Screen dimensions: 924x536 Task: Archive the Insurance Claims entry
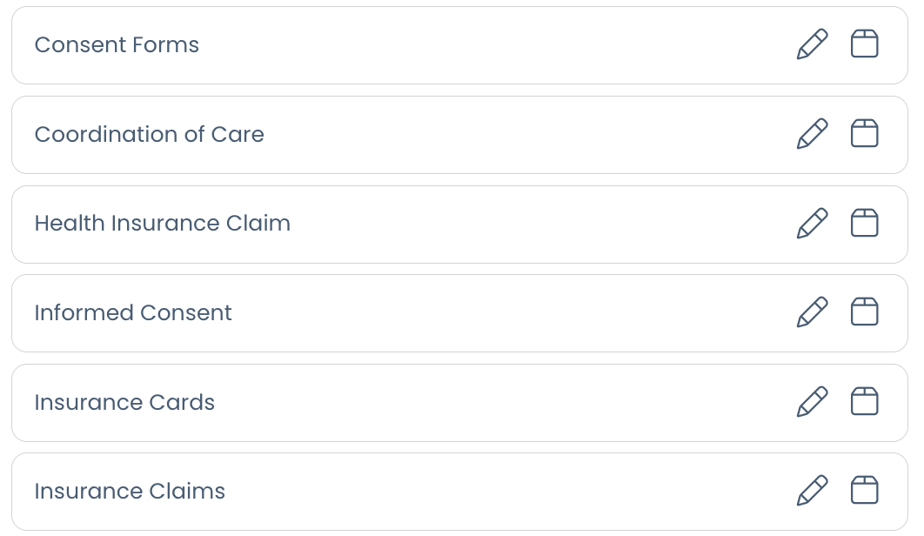pyautogui.click(x=864, y=491)
